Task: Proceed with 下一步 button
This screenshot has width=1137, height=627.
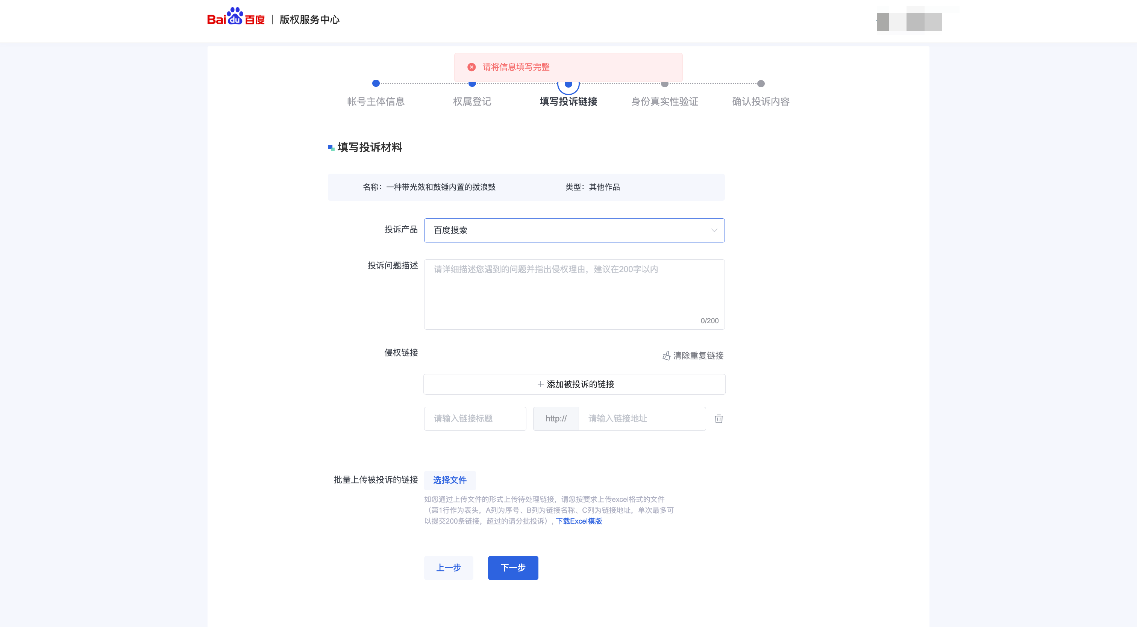Action: (513, 568)
